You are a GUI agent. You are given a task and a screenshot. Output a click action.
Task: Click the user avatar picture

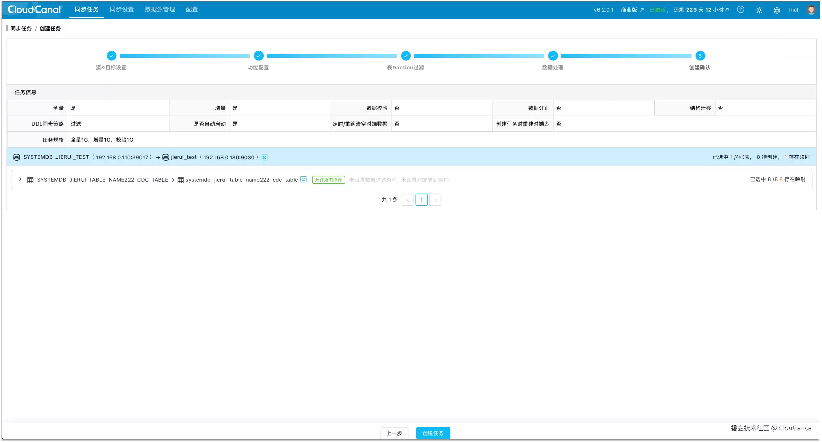click(x=811, y=9)
